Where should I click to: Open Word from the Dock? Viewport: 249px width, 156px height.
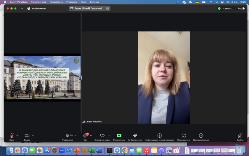pyautogui.click(x=99, y=150)
